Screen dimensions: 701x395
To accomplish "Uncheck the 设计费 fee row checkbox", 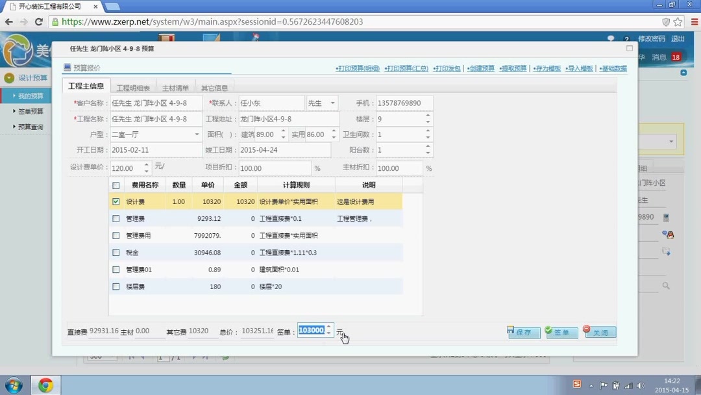I will pos(116,202).
